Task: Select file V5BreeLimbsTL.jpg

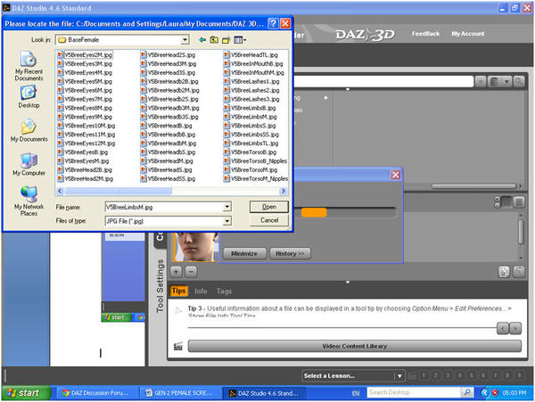Action: (251, 144)
